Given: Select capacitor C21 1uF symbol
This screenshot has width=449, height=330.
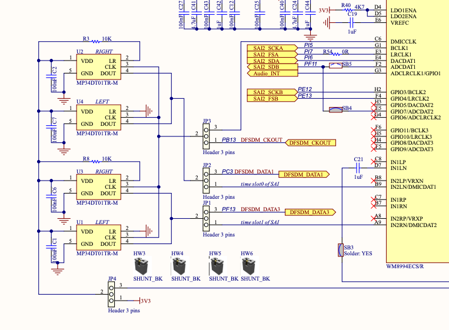Looking at the screenshot, I should [358, 168].
